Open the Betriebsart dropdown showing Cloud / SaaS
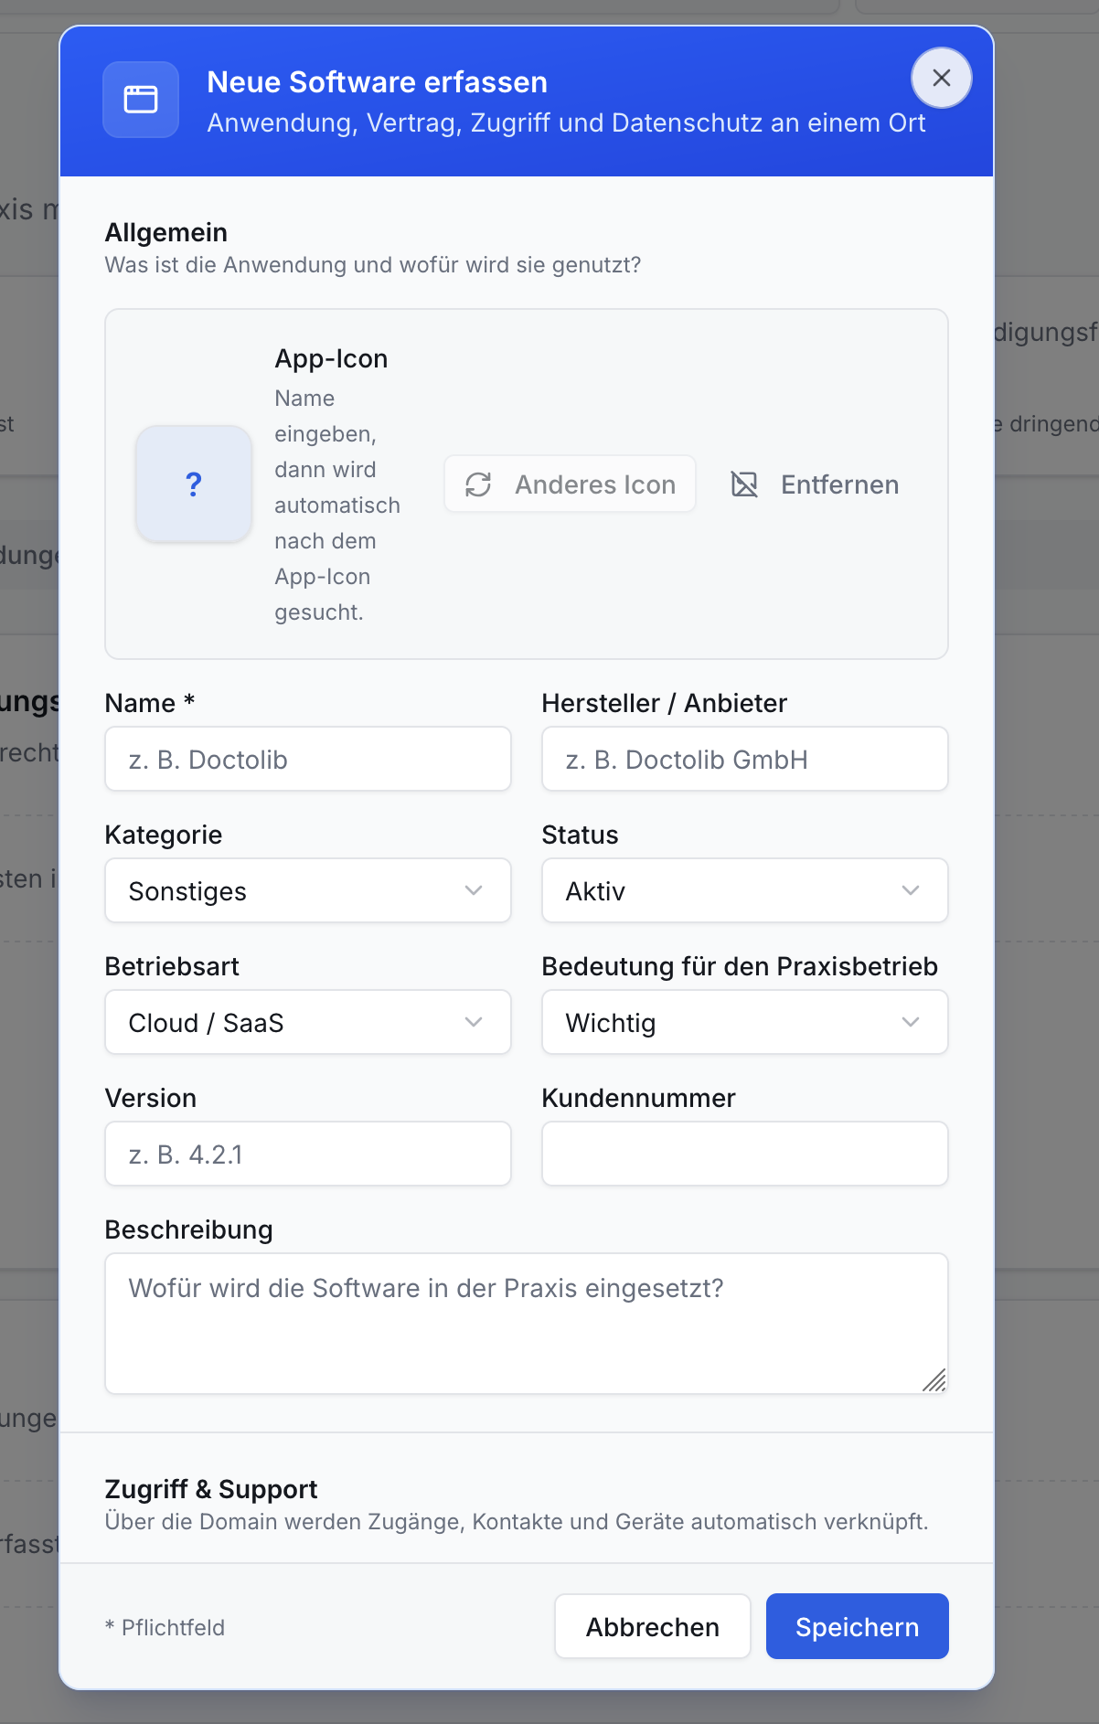Image resolution: width=1099 pixels, height=1724 pixels. tap(308, 1022)
